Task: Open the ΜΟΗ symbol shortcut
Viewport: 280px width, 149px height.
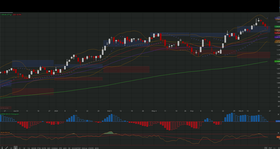Action: click(x=97, y=148)
